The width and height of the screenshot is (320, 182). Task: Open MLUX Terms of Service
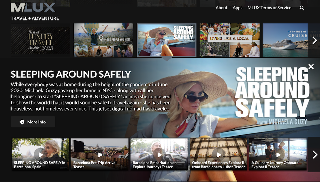point(269,8)
